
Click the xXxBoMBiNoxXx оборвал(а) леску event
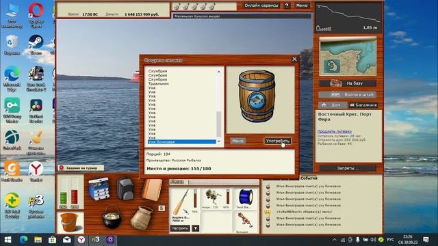point(305,212)
